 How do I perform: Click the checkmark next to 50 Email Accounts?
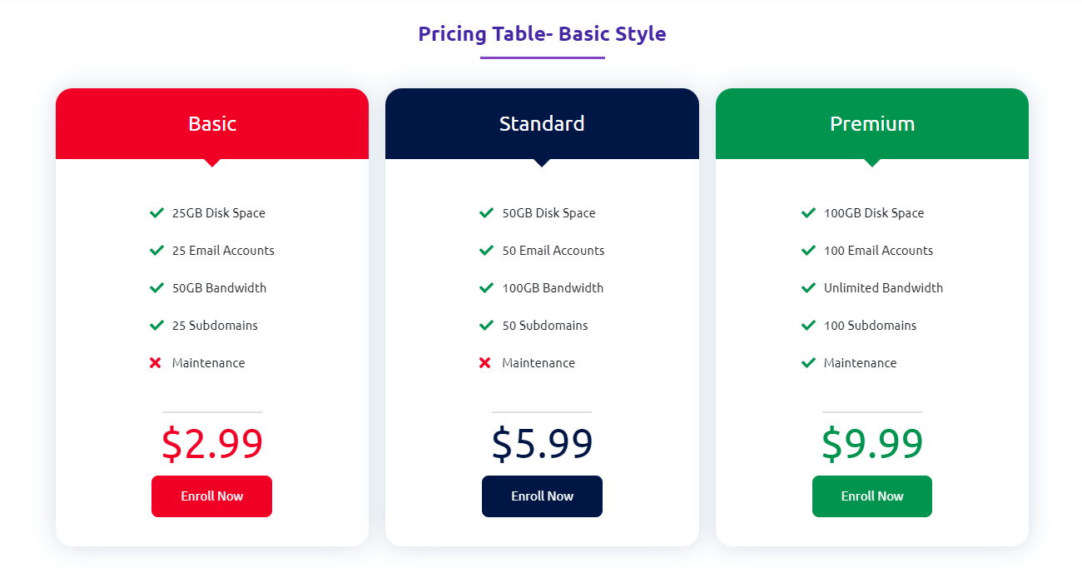(486, 251)
